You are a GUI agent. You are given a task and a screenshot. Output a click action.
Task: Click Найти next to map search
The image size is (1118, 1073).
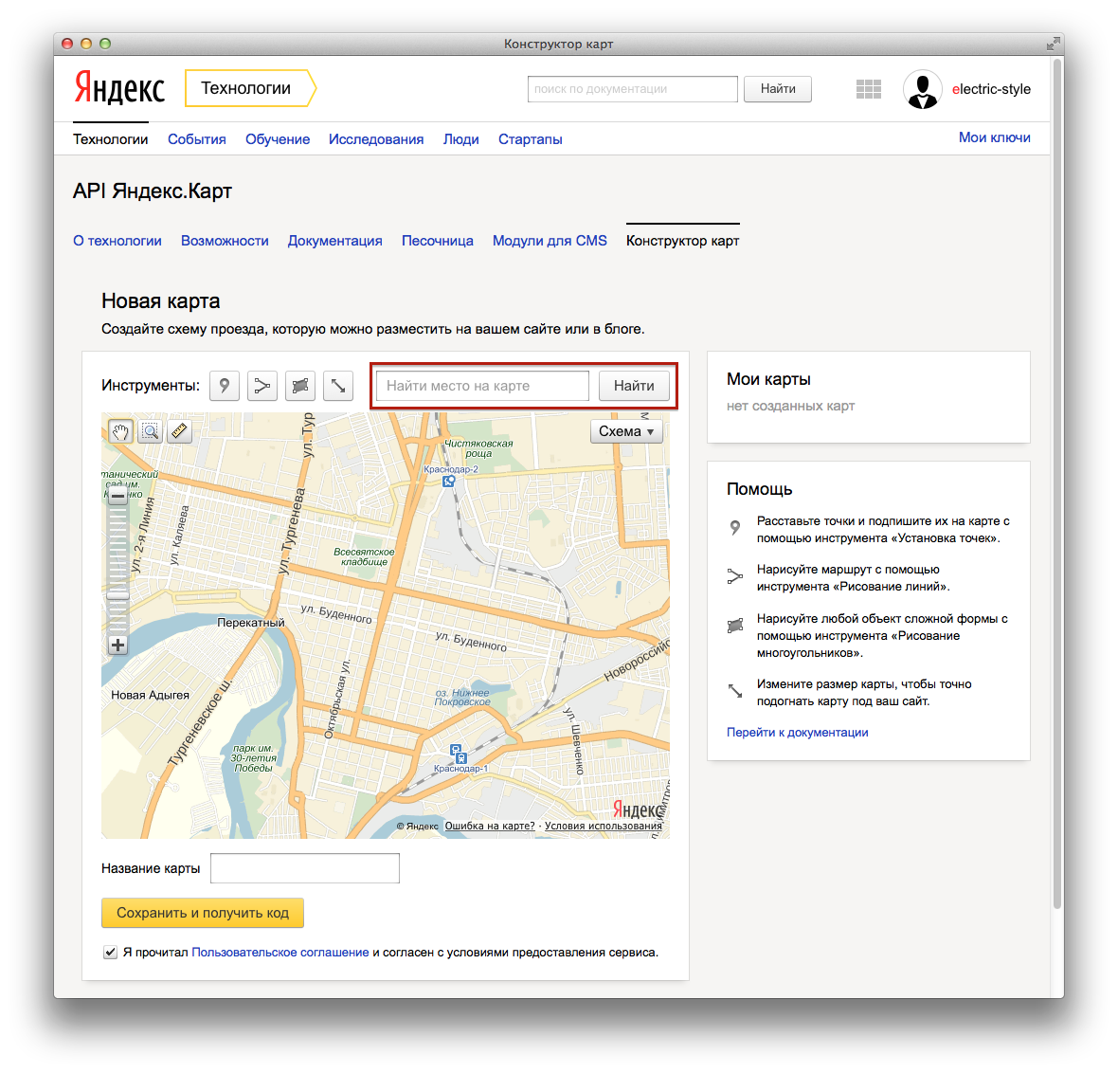(x=634, y=386)
